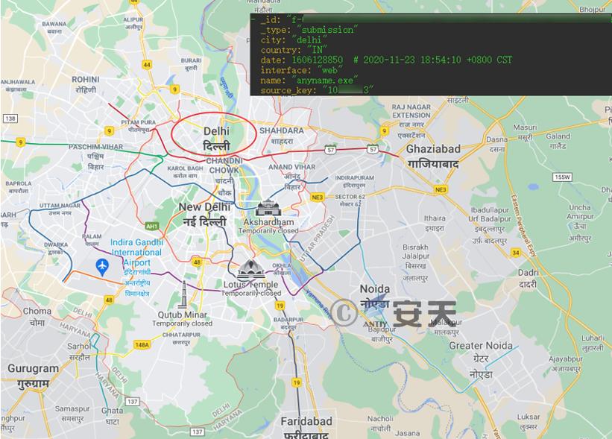Click the Lotus Temple landmark icon
This screenshot has width=612, height=439.
coord(251,270)
